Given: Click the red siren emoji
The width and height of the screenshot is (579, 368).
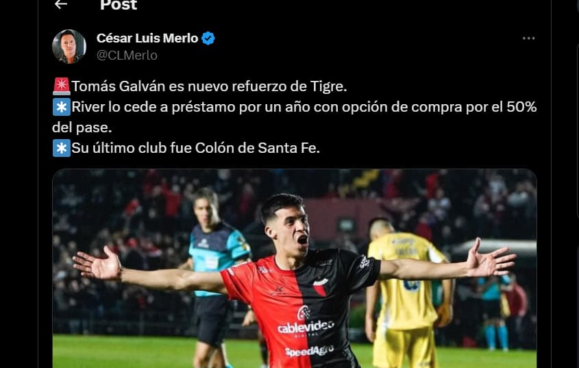Looking at the screenshot, I should (x=61, y=86).
